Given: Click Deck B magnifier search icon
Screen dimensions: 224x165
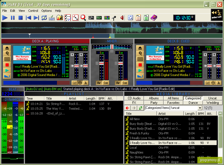Looking at the screenshot, I should click(x=140, y=54).
